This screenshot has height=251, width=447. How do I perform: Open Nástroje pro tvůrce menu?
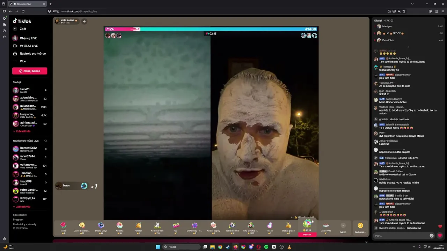pos(30,54)
